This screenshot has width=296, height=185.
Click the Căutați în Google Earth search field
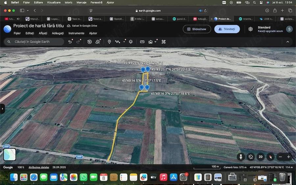pos(34,42)
